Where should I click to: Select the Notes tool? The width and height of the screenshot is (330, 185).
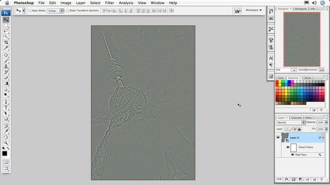pyautogui.click(x=6, y=126)
